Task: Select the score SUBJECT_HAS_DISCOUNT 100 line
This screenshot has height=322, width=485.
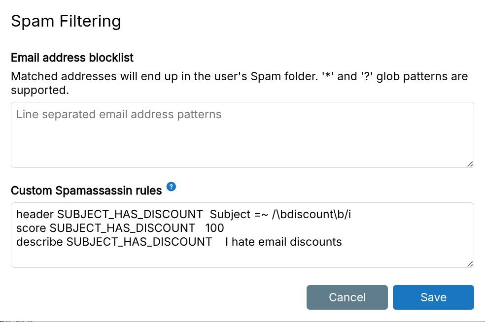Action: click(120, 228)
